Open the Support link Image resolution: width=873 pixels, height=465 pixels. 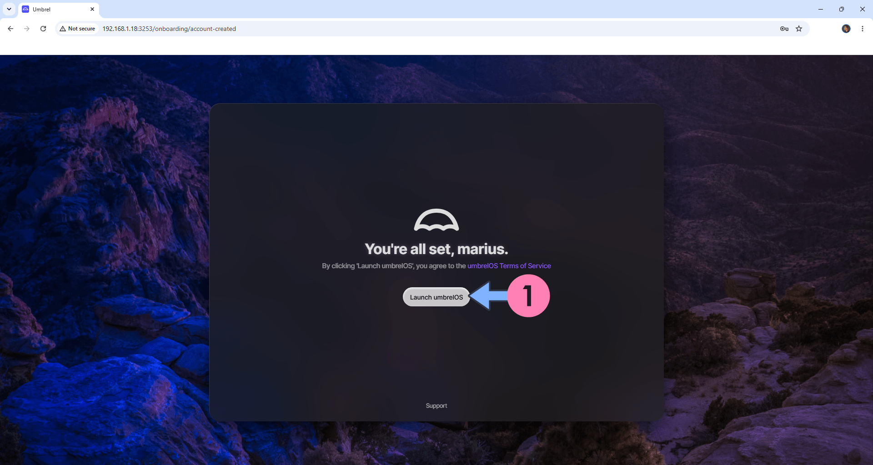click(436, 405)
